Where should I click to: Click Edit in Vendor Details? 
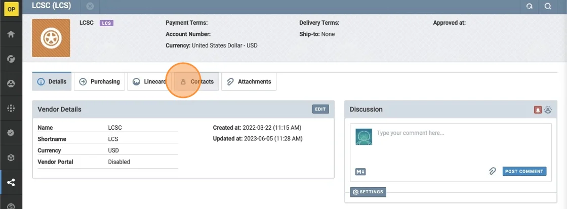[x=320, y=109]
